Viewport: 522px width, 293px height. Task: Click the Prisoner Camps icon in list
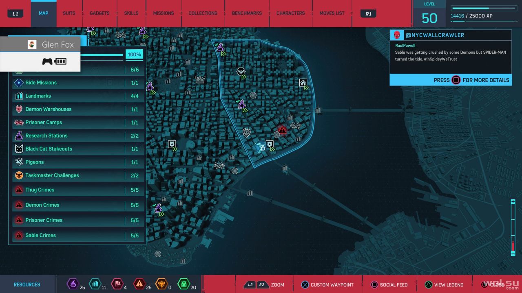[x=19, y=122]
